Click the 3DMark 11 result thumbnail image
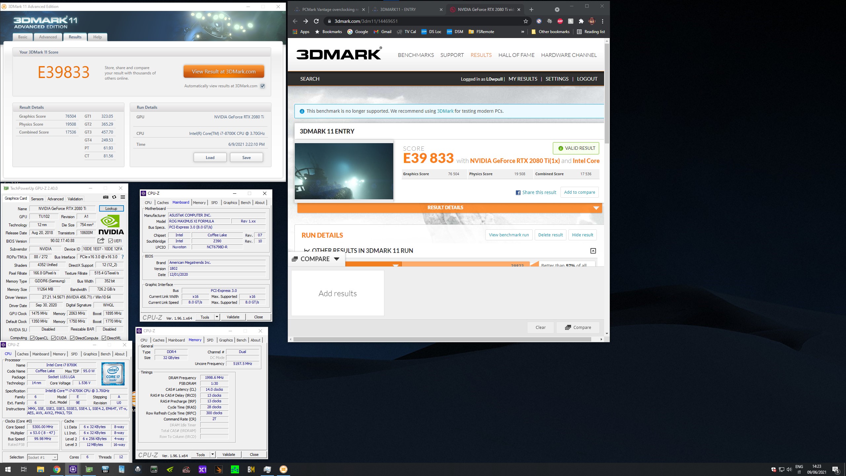Screen dimensions: 846x476 [x=344, y=171]
